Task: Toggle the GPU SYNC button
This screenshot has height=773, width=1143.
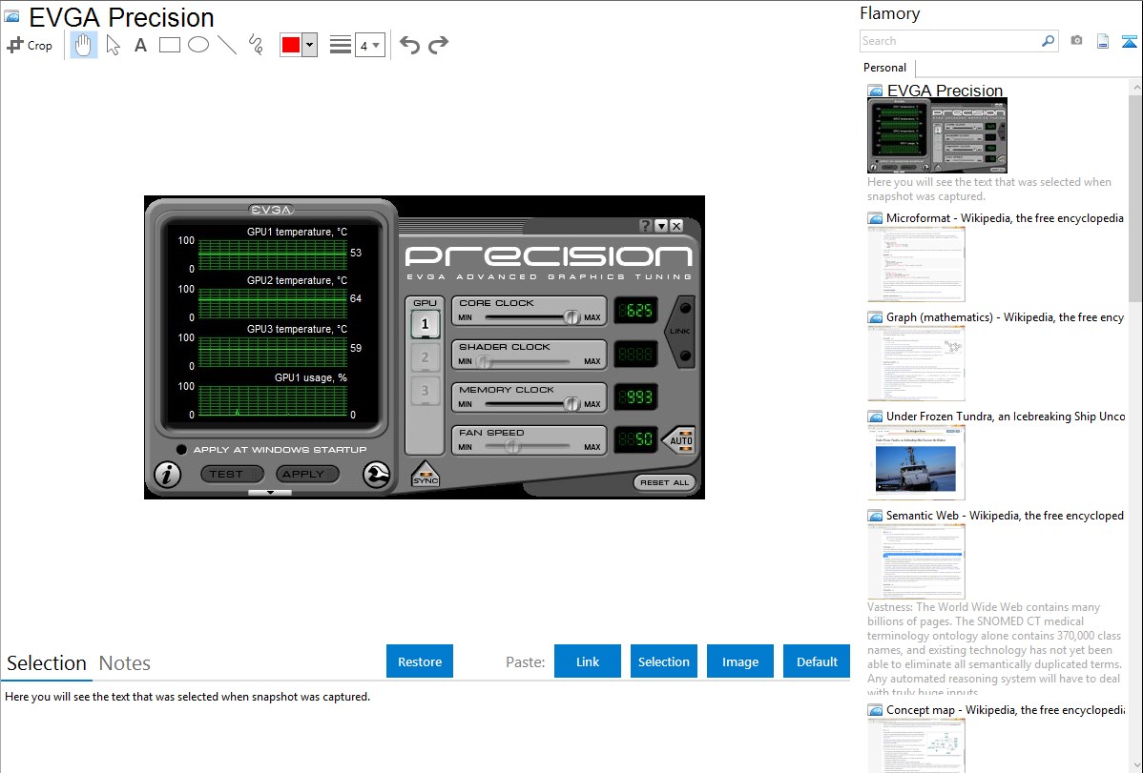Action: coord(426,475)
